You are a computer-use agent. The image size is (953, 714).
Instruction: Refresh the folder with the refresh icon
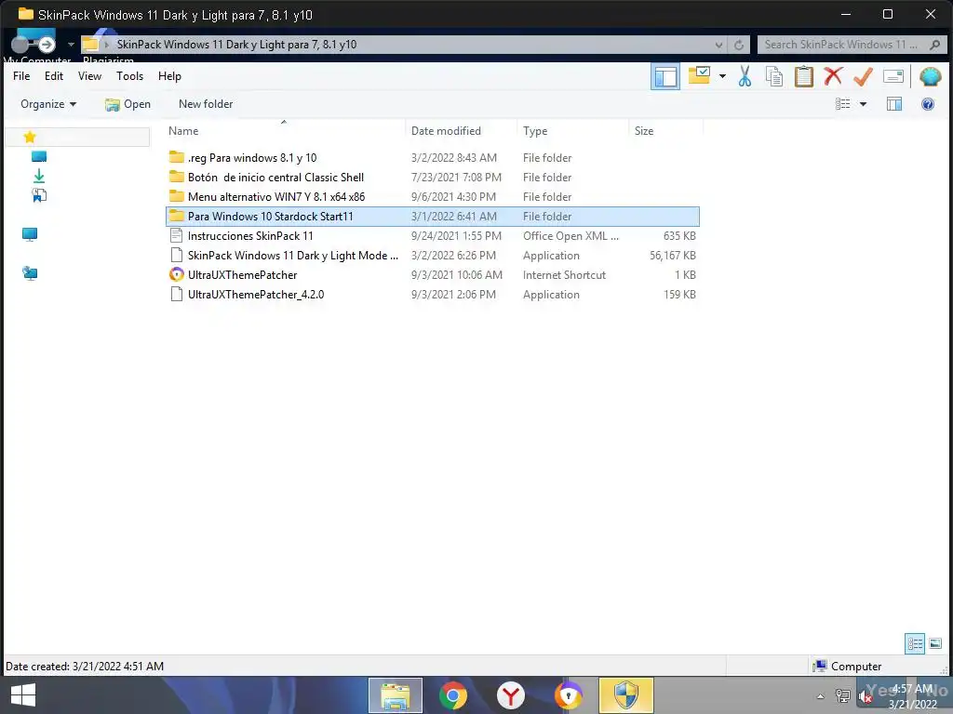tap(738, 45)
